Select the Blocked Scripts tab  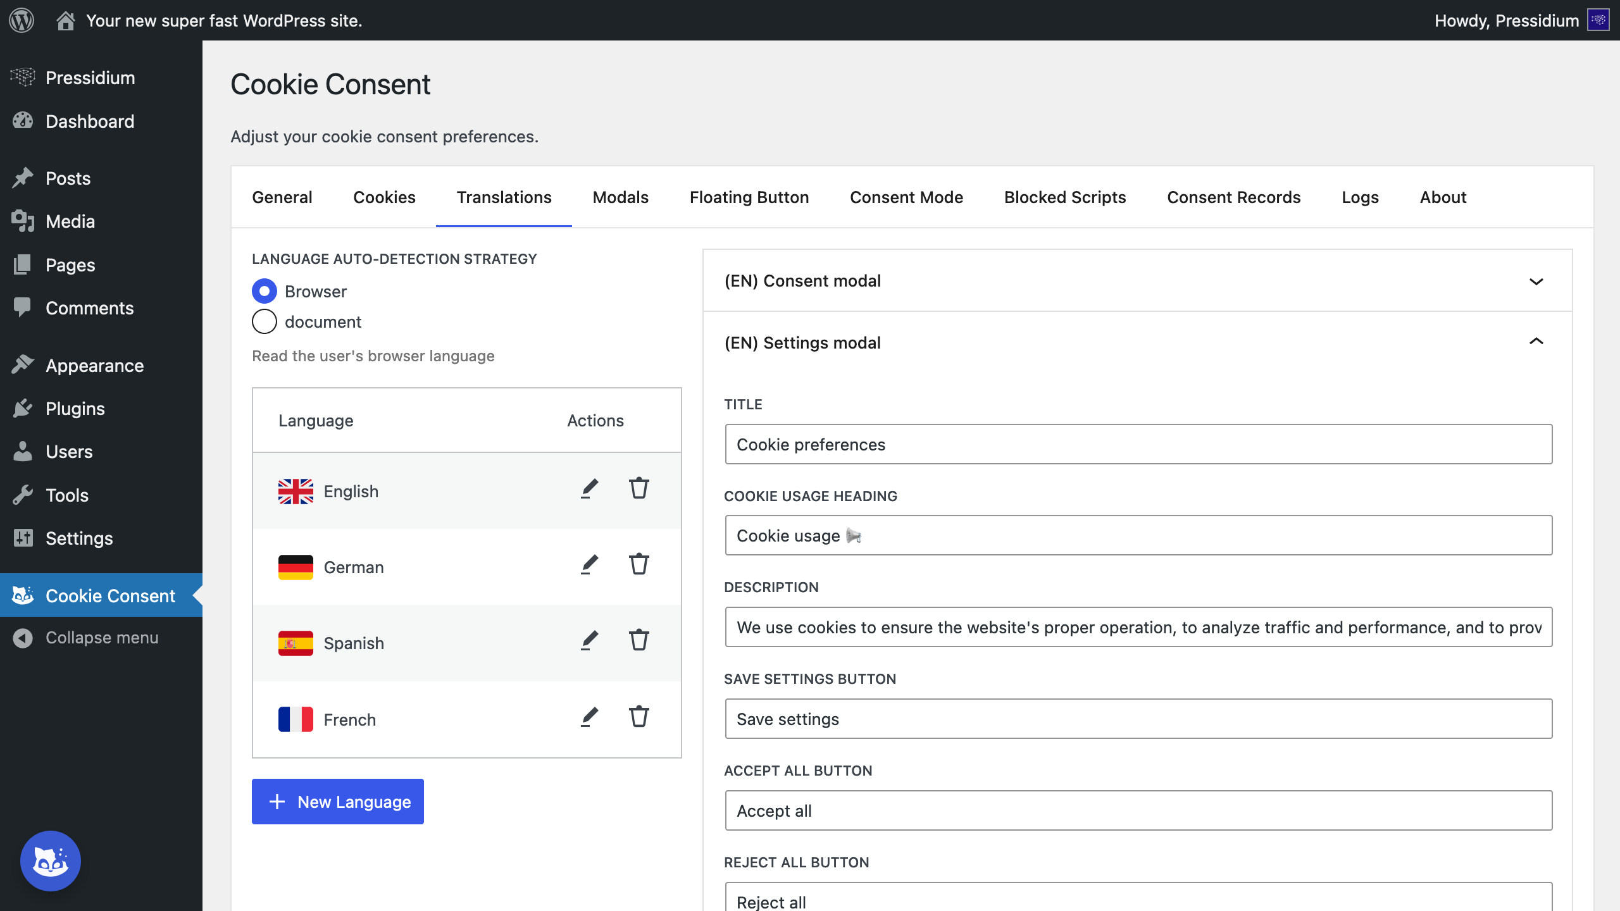pos(1065,197)
